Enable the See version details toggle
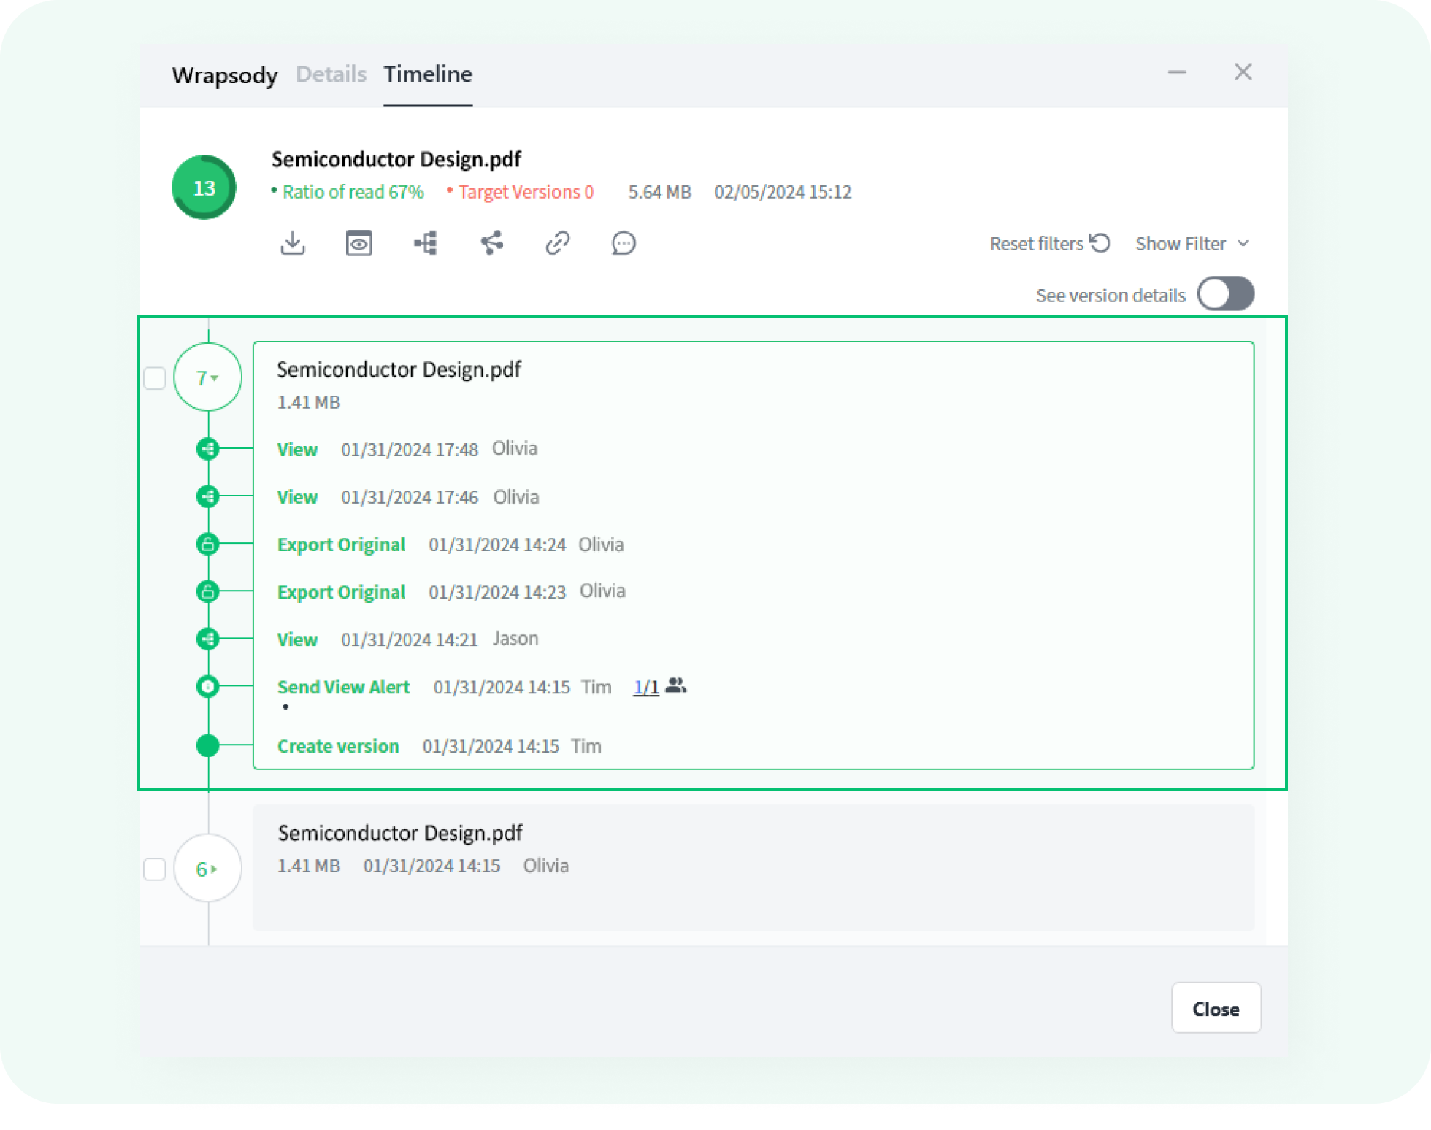The image size is (1431, 1130). coord(1226,294)
